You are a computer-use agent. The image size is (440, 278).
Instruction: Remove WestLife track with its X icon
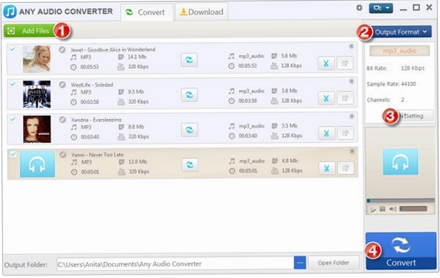[351, 81]
